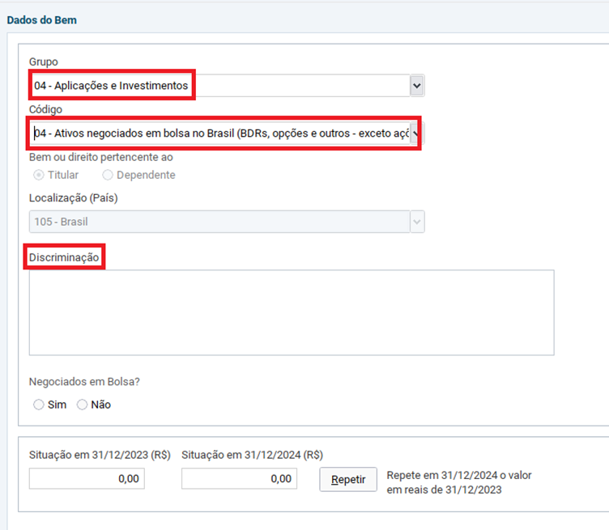Click the Grupo label

44,62
